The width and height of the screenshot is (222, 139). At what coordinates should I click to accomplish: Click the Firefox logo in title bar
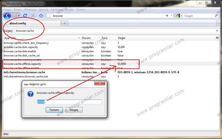4,3
